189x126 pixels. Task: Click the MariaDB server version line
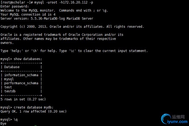click(x=46, y=18)
